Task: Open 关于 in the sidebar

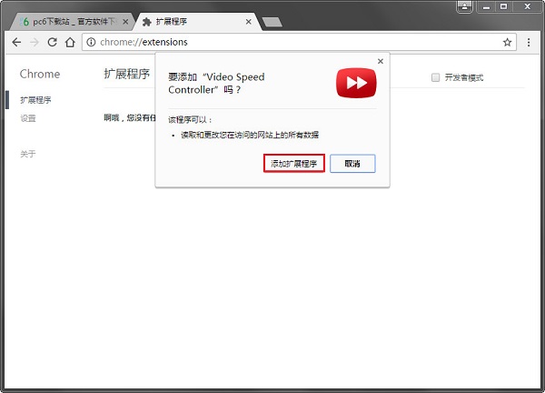Action: [x=28, y=154]
